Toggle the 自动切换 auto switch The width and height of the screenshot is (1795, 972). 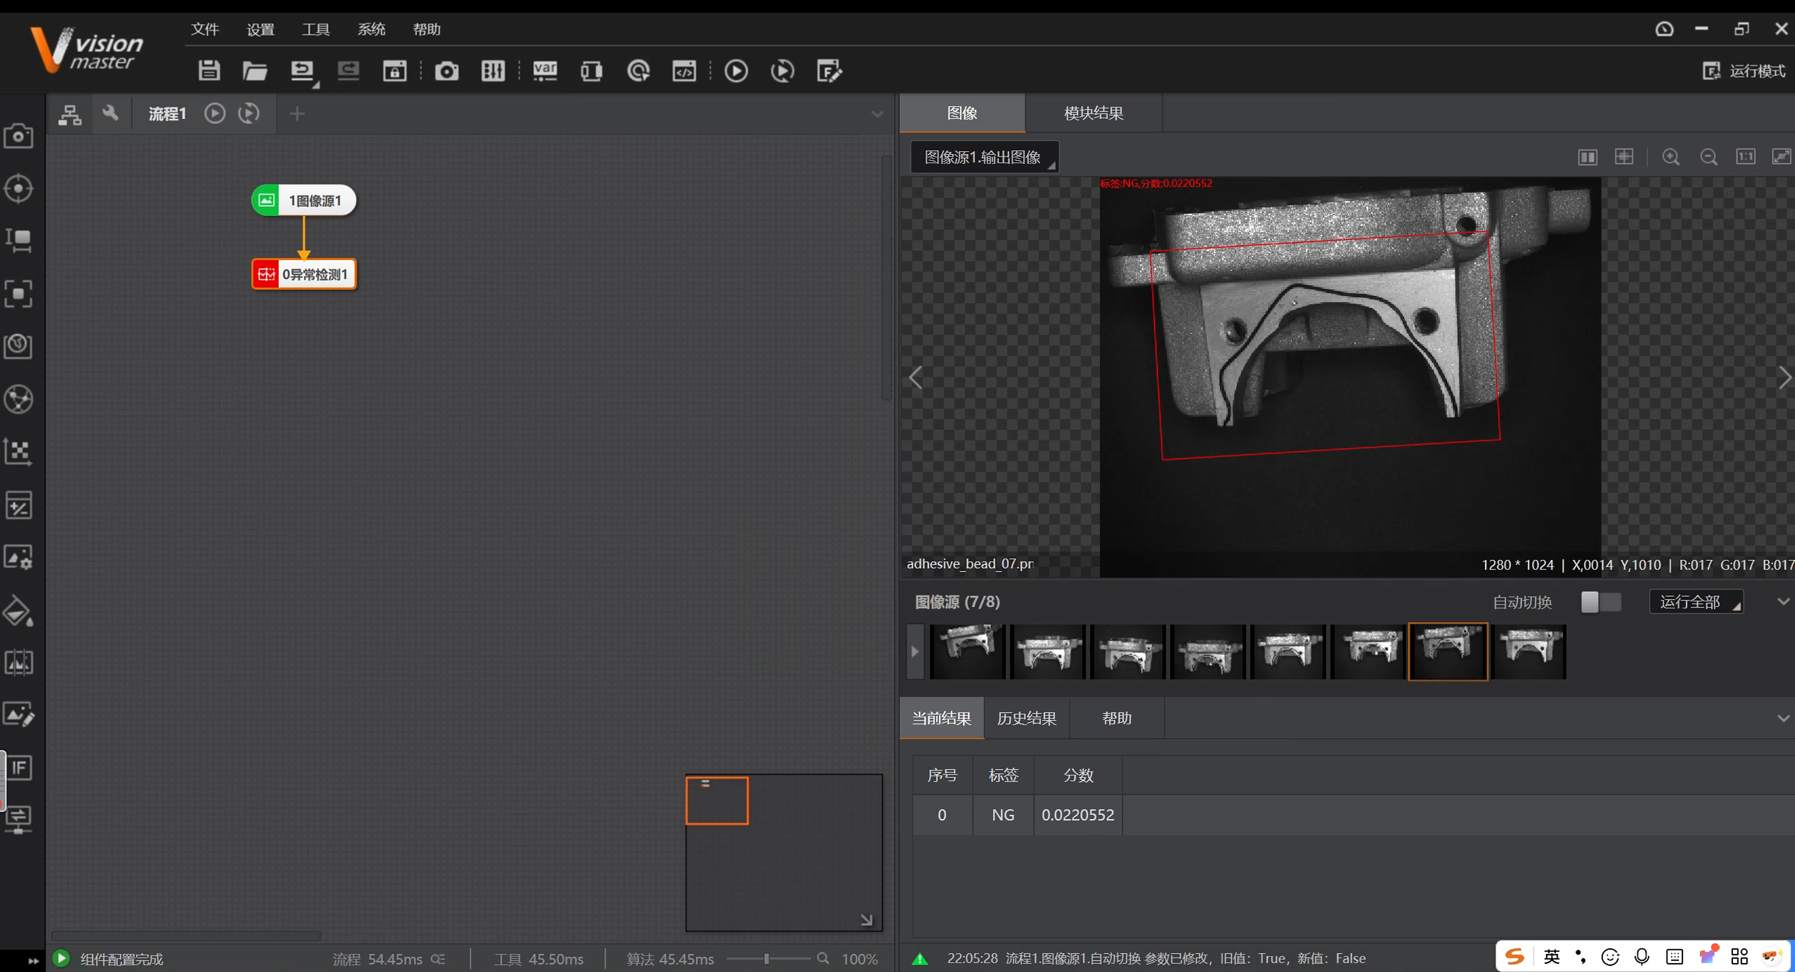coord(1601,602)
